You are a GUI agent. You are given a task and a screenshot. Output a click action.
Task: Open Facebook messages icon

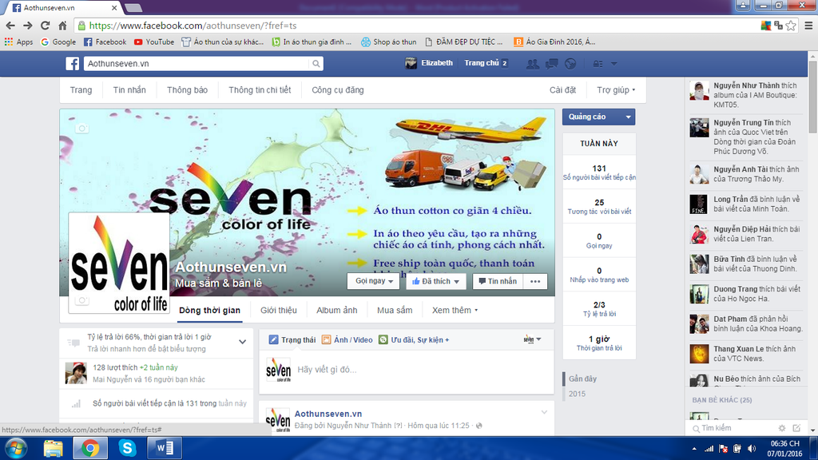tap(551, 64)
